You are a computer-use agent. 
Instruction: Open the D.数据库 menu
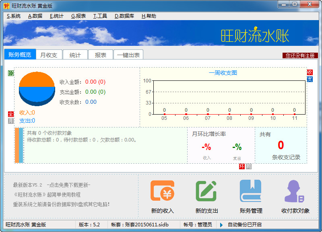pos(124,16)
